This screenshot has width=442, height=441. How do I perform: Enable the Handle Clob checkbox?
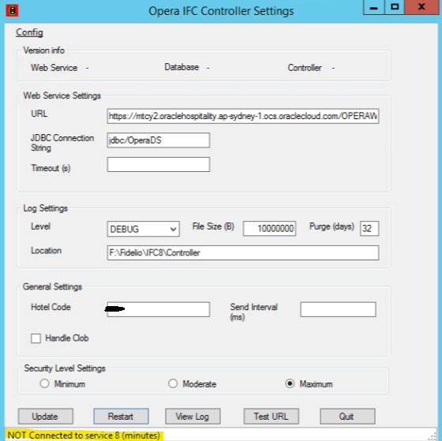(36, 338)
